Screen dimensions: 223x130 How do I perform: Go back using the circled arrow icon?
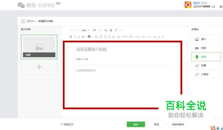point(23,21)
